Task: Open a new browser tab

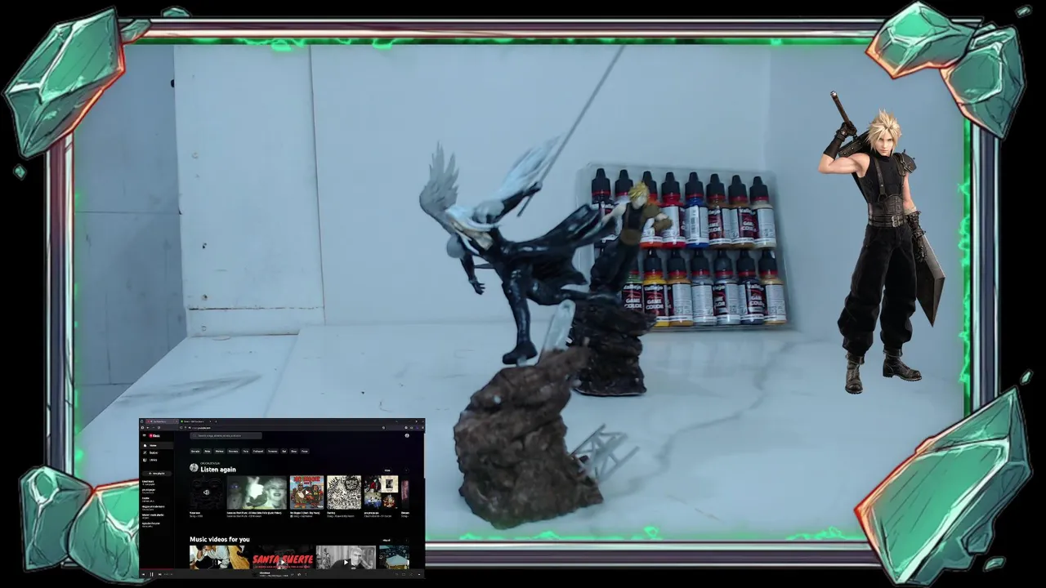Action: [216, 421]
